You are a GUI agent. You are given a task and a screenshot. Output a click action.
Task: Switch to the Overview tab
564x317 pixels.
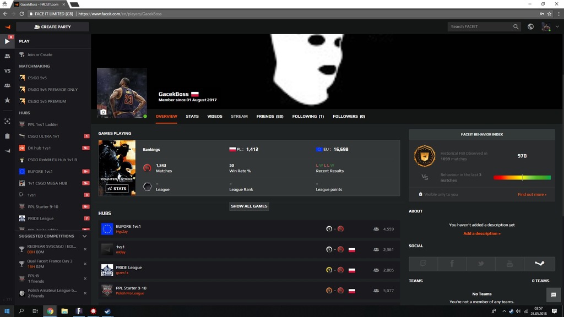(x=166, y=117)
